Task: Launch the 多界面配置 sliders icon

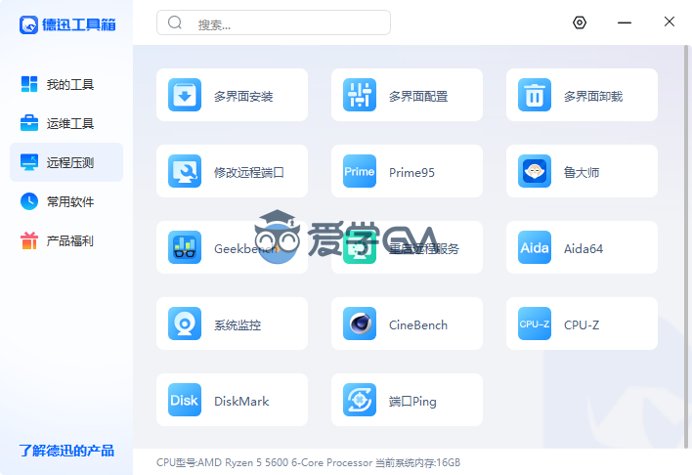Action: (359, 95)
